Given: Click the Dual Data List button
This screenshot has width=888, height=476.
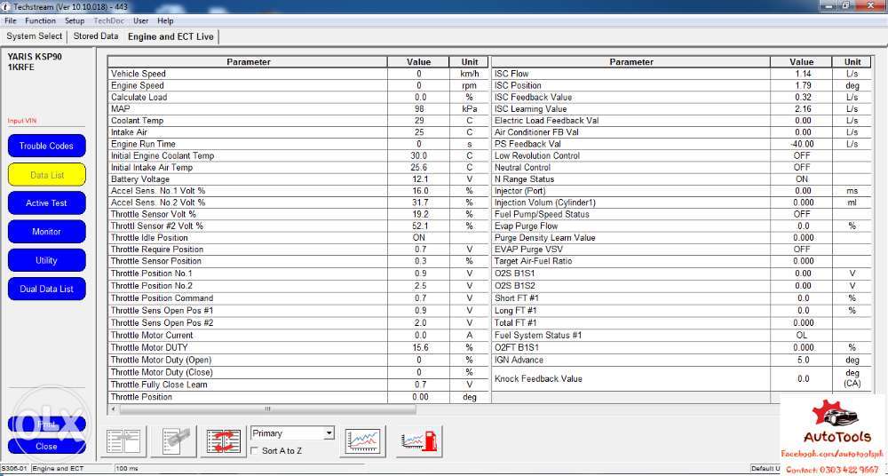Looking at the screenshot, I should 46,289.
